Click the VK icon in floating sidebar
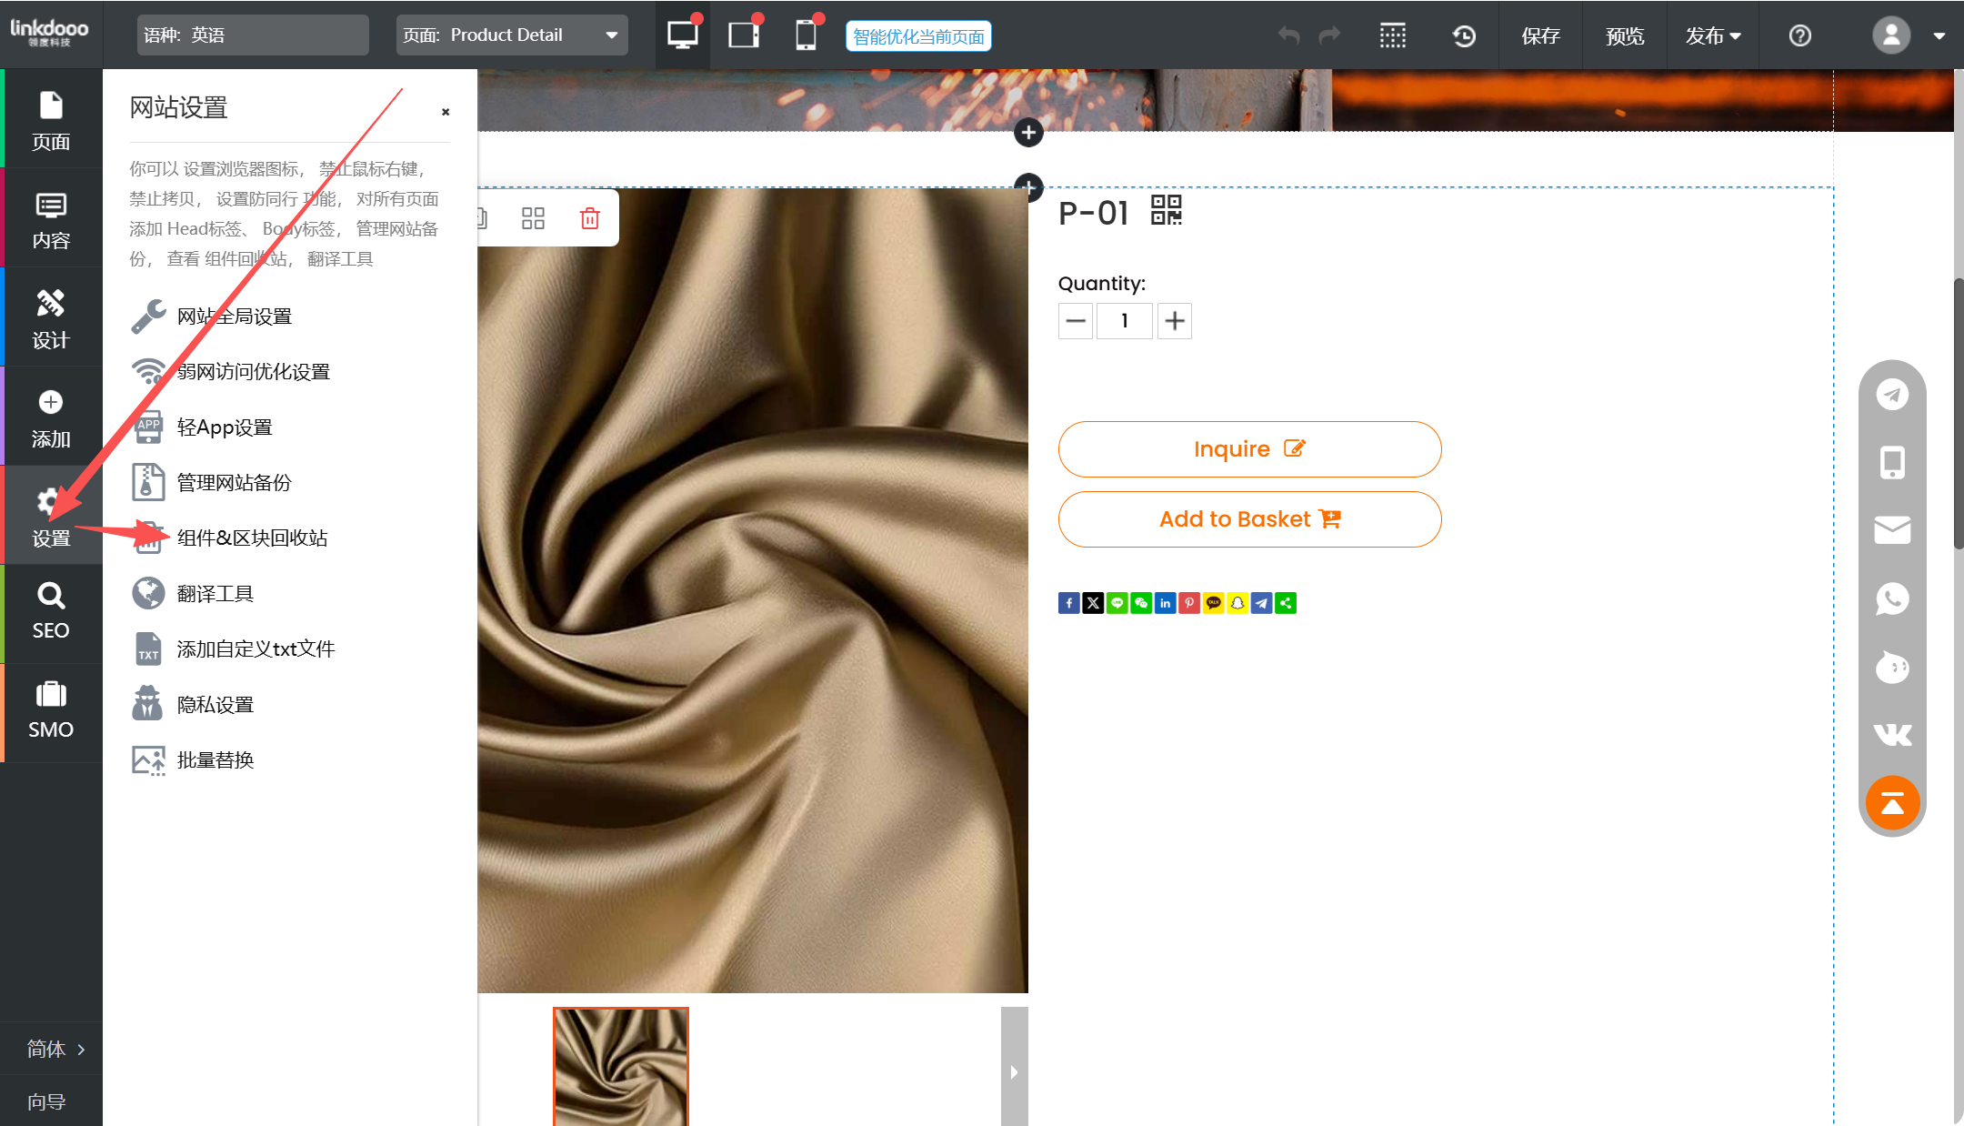The image size is (1964, 1126). 1892,735
